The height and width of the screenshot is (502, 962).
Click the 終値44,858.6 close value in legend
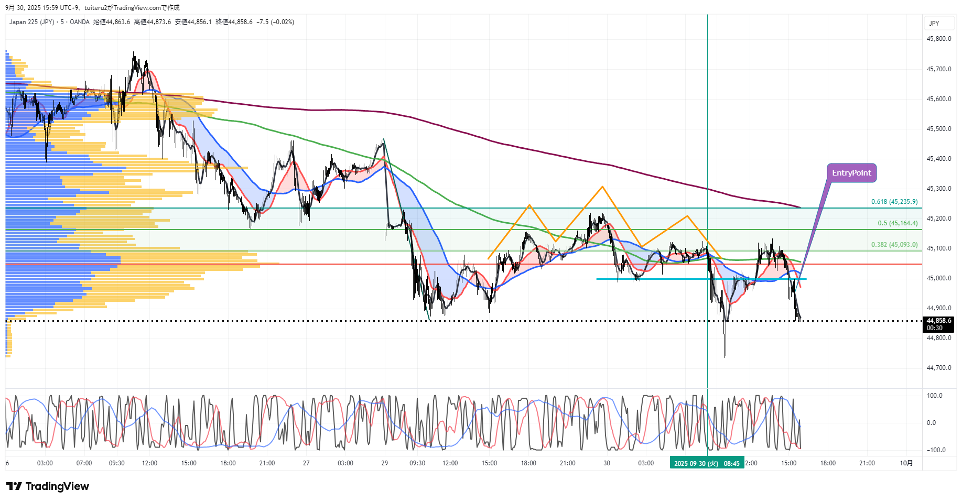(234, 22)
